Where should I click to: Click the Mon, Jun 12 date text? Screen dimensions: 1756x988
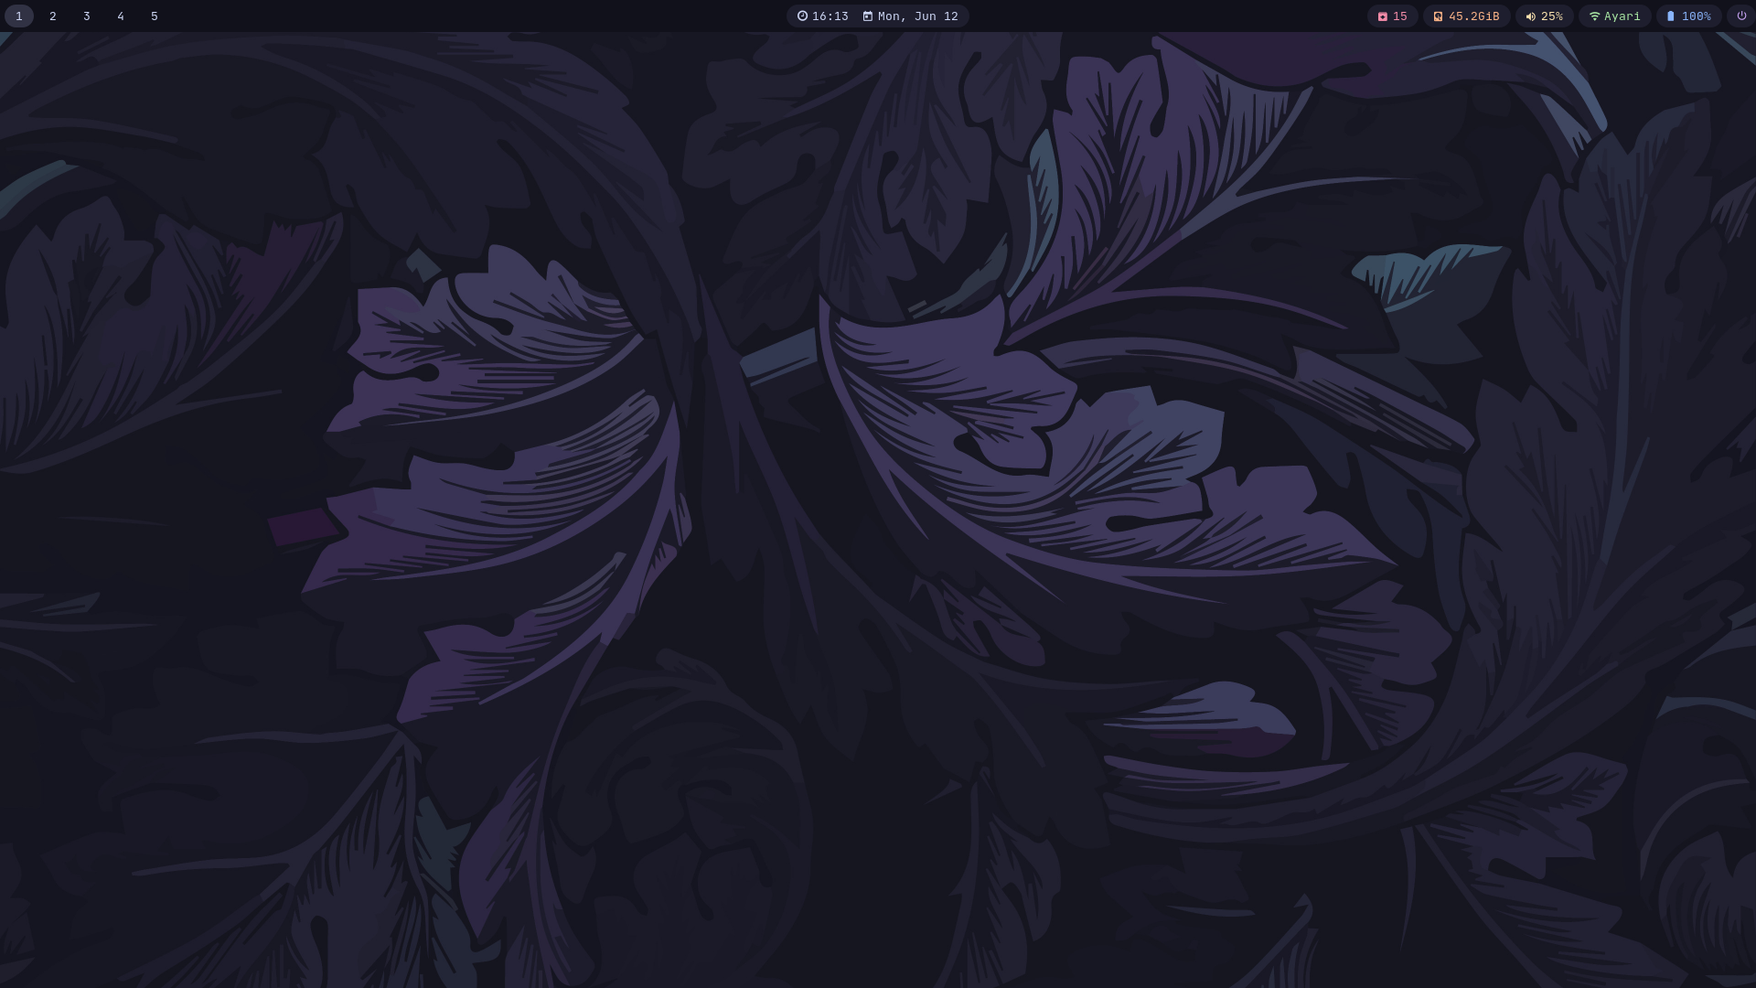pos(917,16)
